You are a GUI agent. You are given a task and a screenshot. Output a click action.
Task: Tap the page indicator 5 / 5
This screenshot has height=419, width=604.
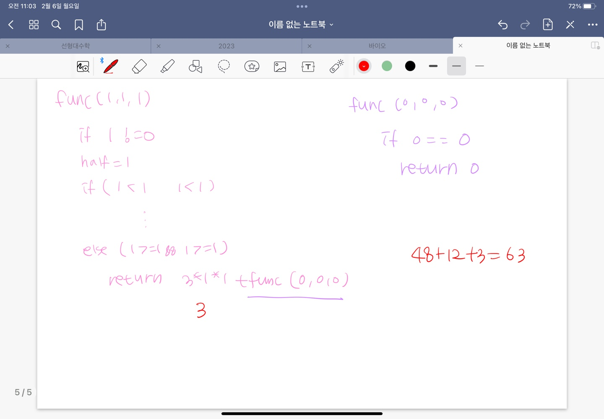tap(23, 392)
